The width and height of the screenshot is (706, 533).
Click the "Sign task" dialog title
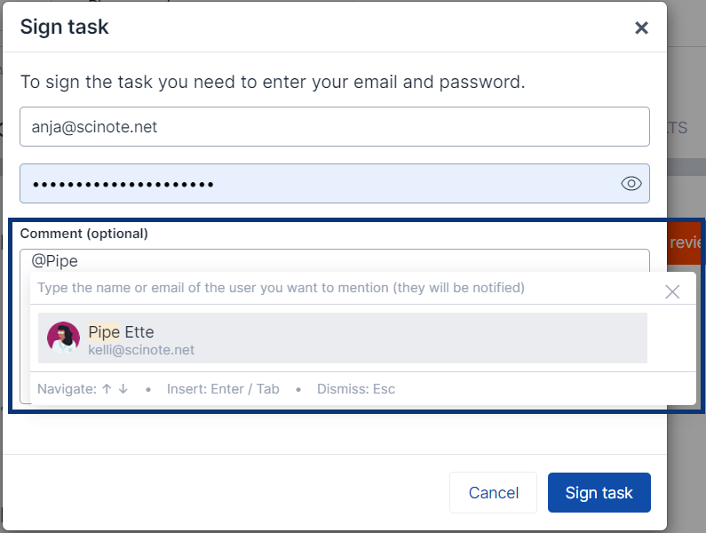[x=65, y=27]
